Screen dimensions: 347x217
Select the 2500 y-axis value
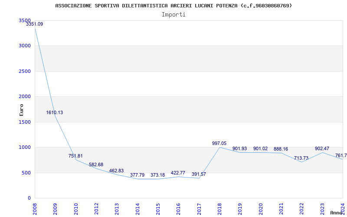click(25, 71)
